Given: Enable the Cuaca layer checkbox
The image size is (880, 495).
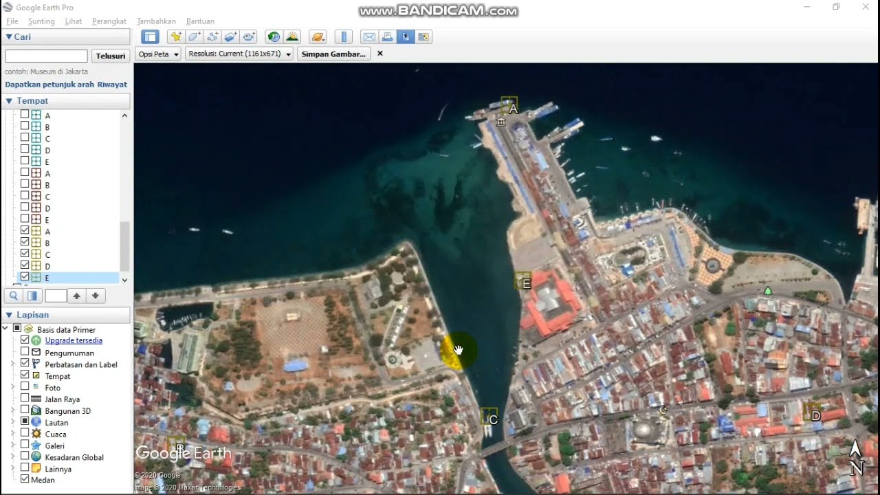Looking at the screenshot, I should click(25, 434).
